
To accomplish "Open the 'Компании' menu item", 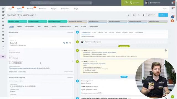I will coord(43,9).
